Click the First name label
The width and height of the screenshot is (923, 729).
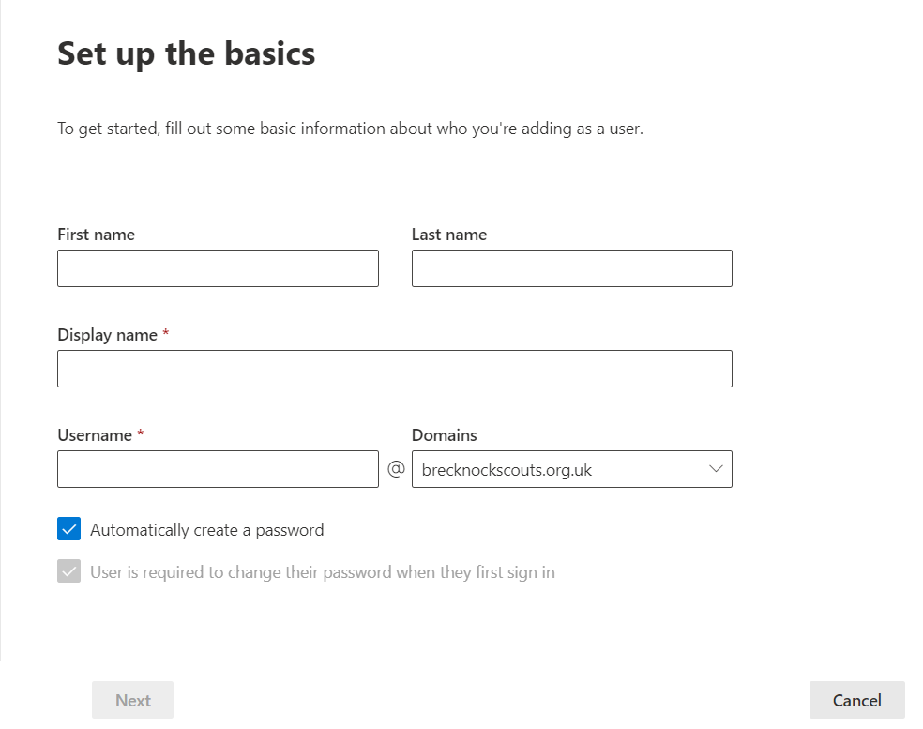coord(96,235)
